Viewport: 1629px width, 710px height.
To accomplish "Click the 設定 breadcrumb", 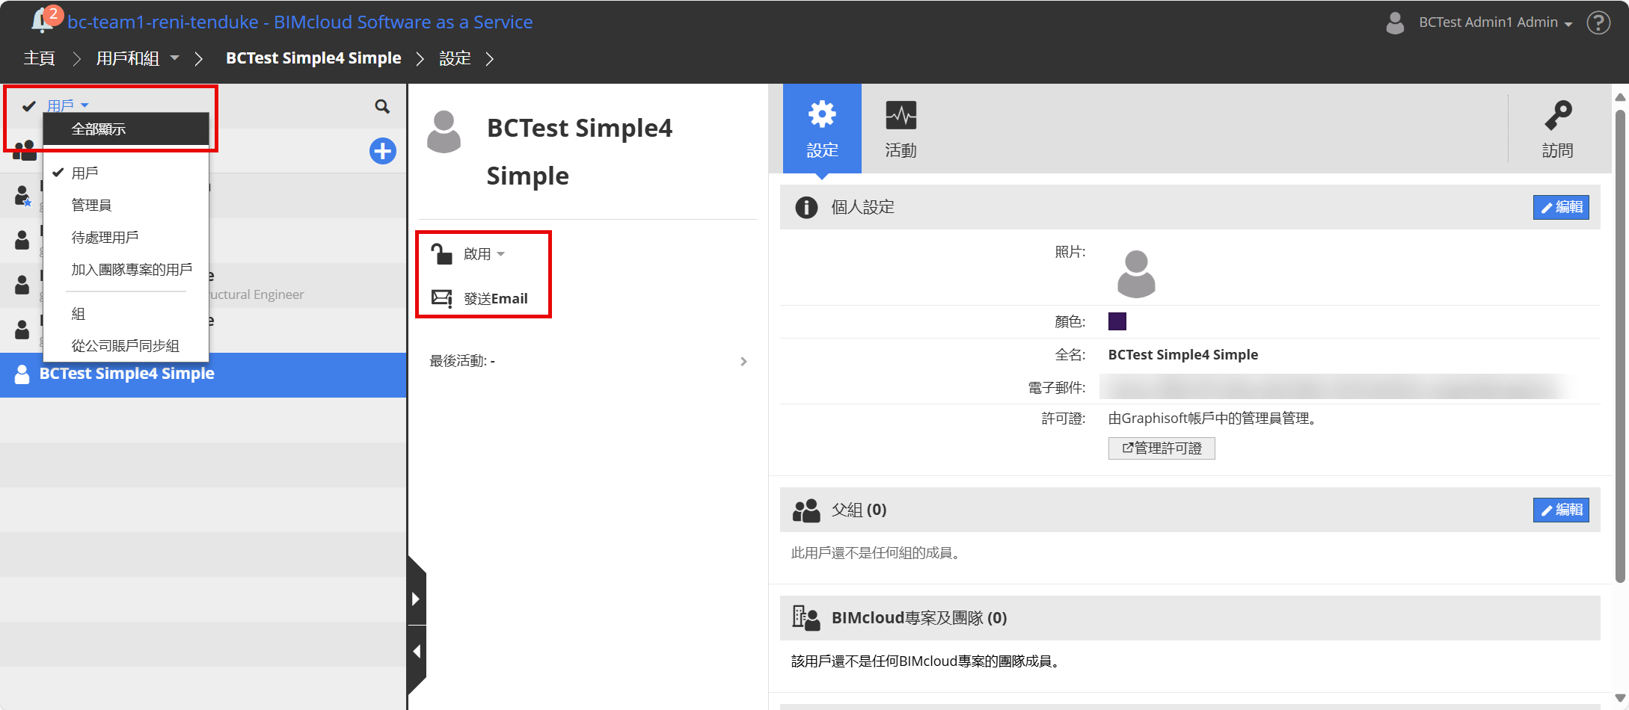I will [455, 58].
